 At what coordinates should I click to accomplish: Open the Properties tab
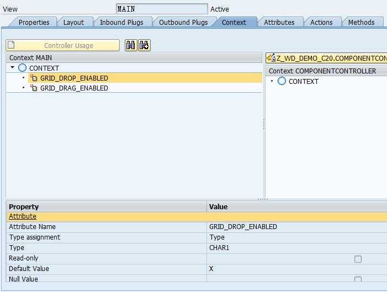point(34,22)
